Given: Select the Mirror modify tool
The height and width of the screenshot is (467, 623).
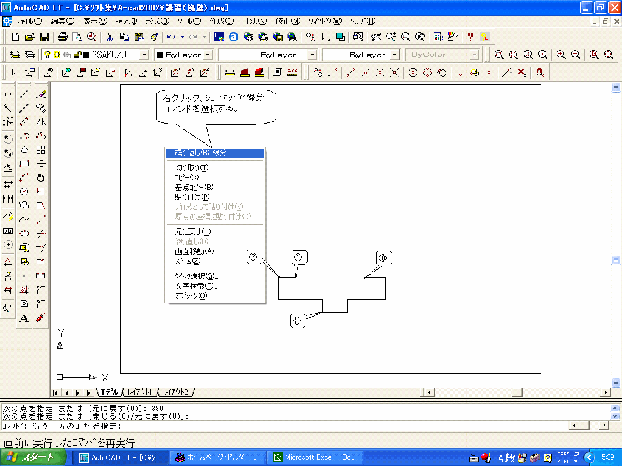Looking at the screenshot, I should pos(41,122).
